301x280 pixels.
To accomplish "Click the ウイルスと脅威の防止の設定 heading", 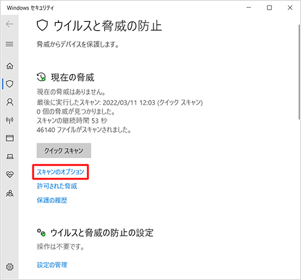I will [102, 233].
